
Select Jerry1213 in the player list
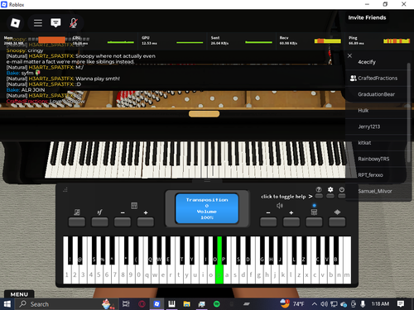pyautogui.click(x=377, y=126)
